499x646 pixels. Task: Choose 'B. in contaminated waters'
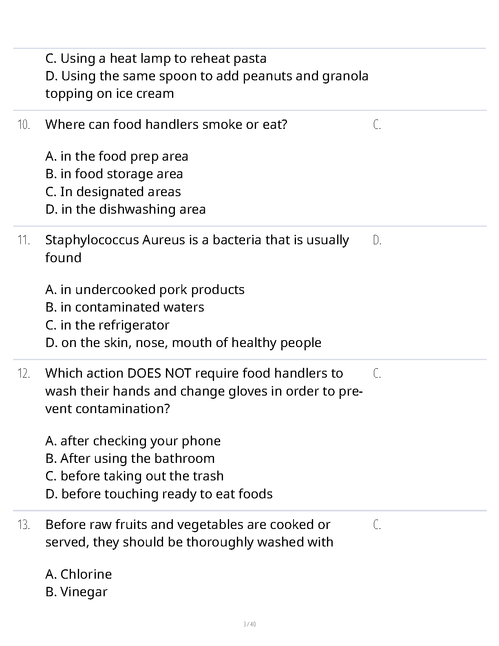[x=125, y=307]
